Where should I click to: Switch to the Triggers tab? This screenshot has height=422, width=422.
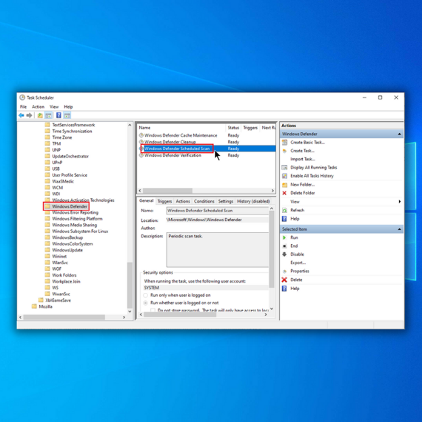coord(164,201)
